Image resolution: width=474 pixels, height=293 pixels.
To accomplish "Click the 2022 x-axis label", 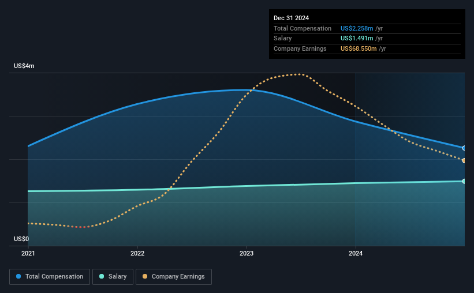I will point(137,253).
